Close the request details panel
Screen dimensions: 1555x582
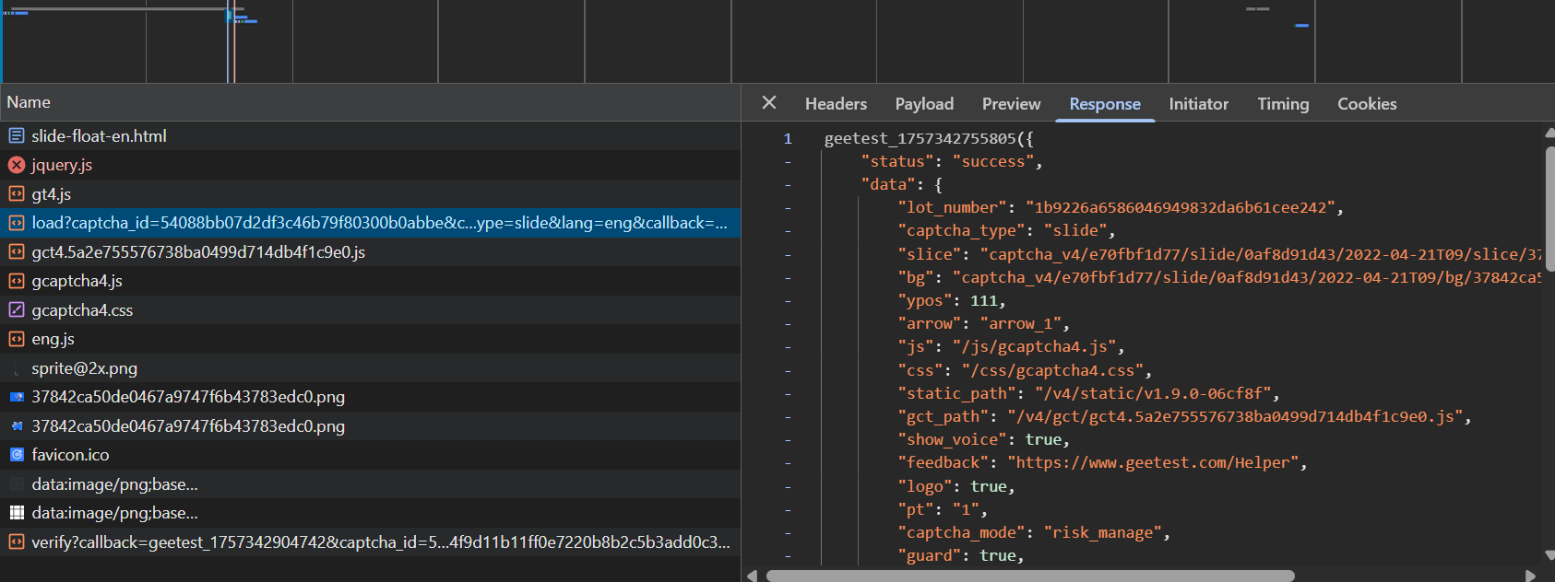point(769,103)
